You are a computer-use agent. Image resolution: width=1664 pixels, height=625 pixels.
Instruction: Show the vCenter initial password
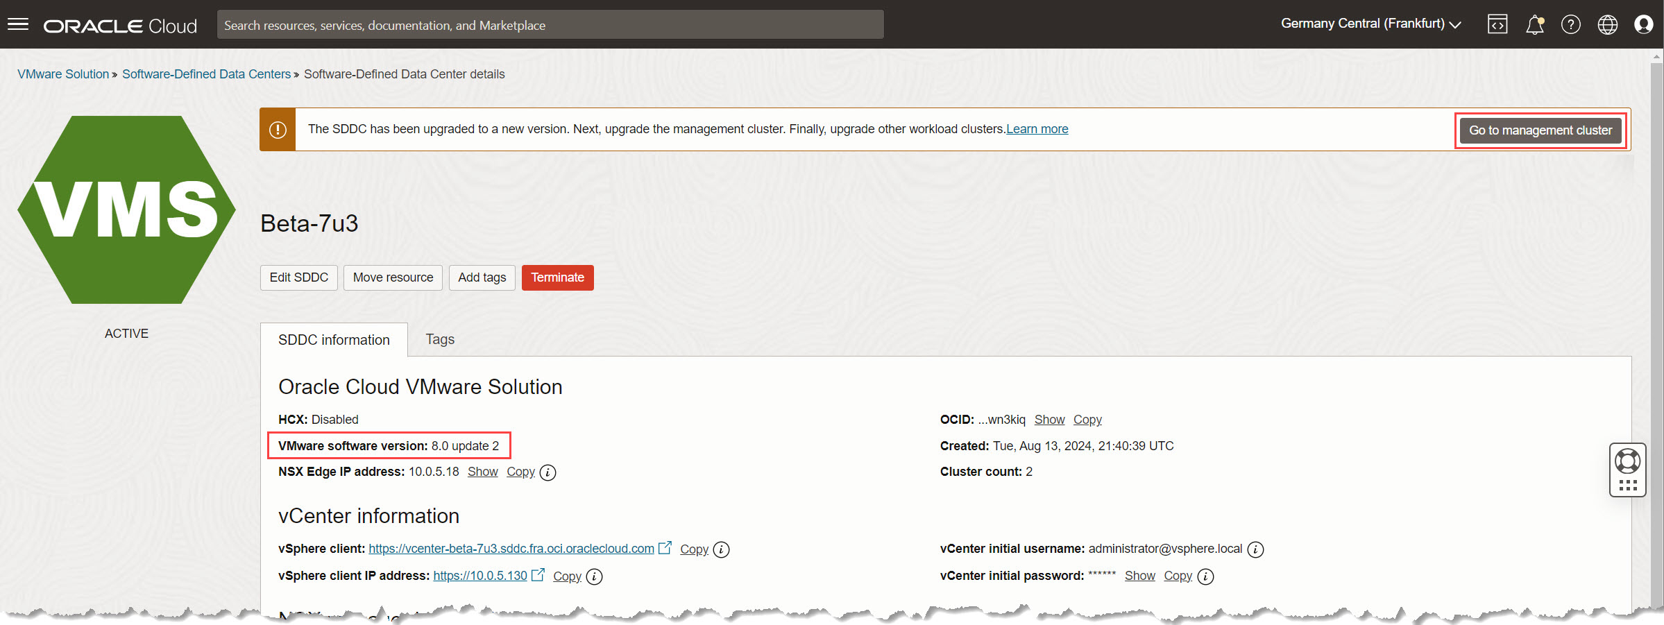(1140, 576)
